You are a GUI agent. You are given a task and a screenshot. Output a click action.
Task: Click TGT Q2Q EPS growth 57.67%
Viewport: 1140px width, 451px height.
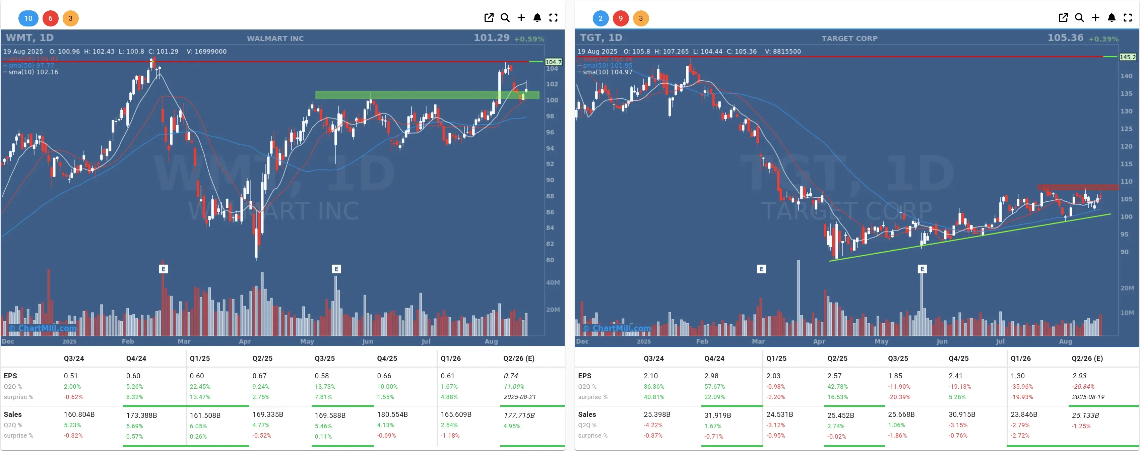[x=715, y=386]
